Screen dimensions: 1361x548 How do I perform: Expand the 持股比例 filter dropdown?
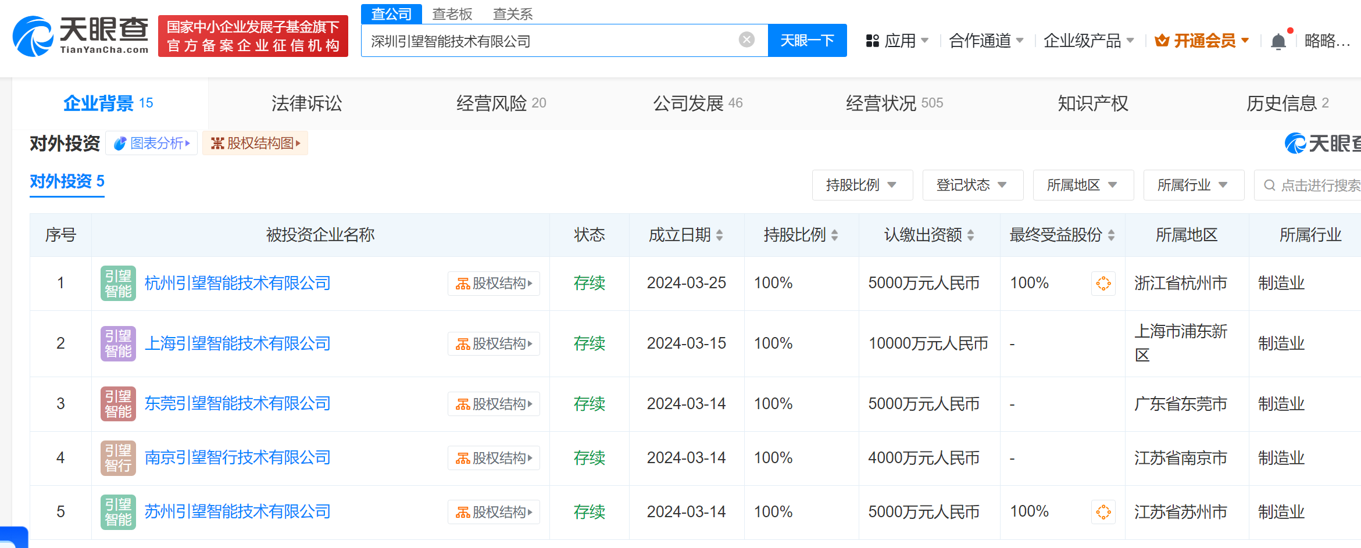click(x=862, y=185)
